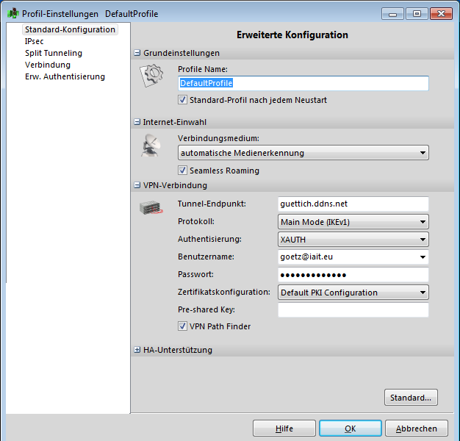Image resolution: width=460 pixels, height=441 pixels.
Task: Select IPsec in the left panel
Action: (x=34, y=42)
